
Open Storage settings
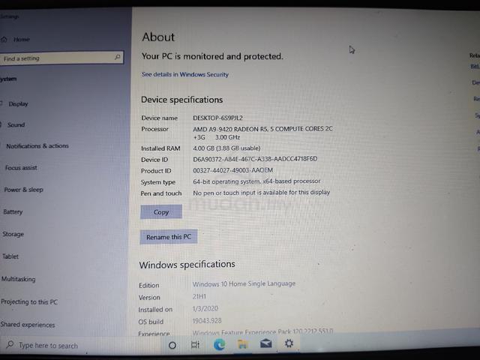(x=13, y=234)
